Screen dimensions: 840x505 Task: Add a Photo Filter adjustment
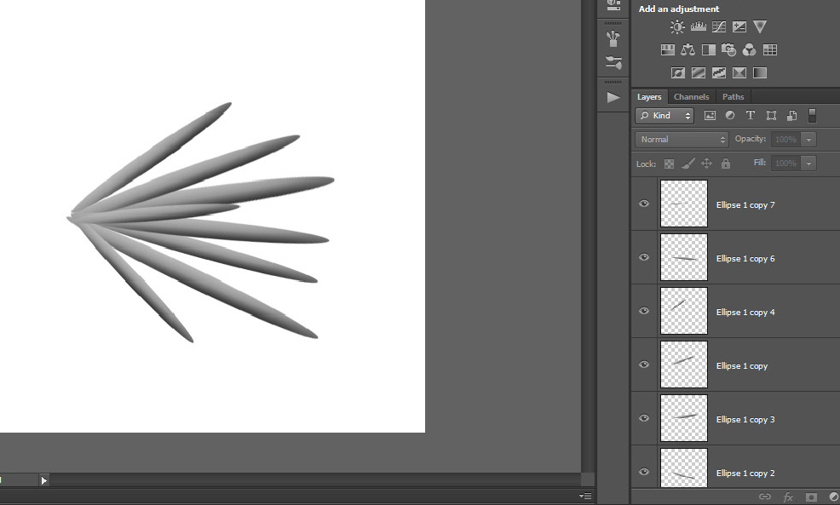[x=728, y=50]
